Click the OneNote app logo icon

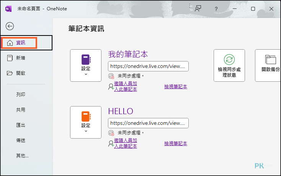pos(8,9)
